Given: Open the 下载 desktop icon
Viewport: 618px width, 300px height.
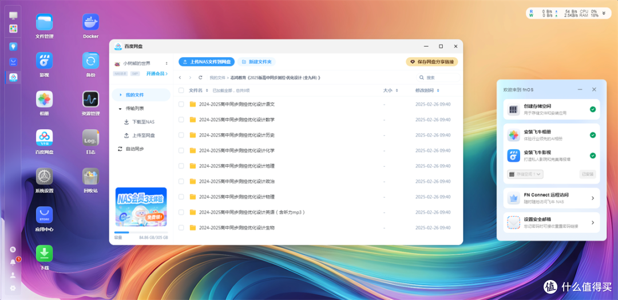Looking at the screenshot, I should click(44, 254).
